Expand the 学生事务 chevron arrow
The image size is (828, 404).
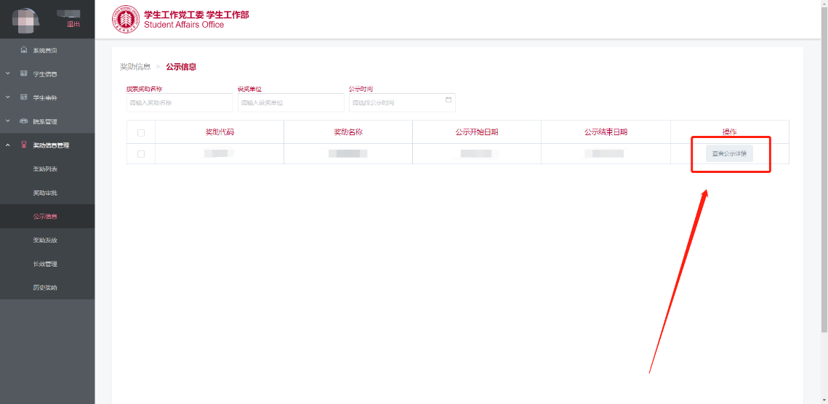click(7, 97)
